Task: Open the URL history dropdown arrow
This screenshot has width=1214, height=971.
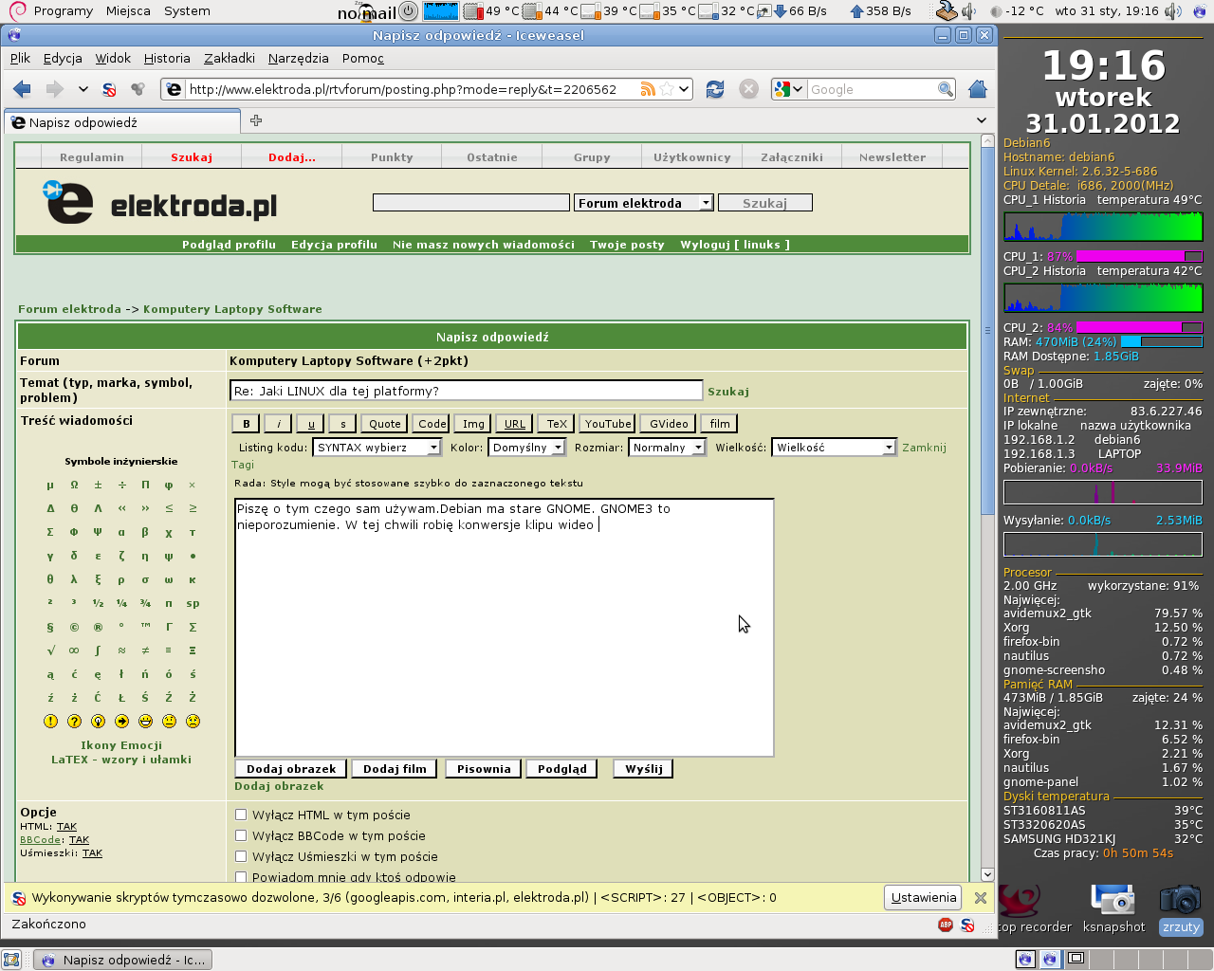Action: click(x=685, y=89)
